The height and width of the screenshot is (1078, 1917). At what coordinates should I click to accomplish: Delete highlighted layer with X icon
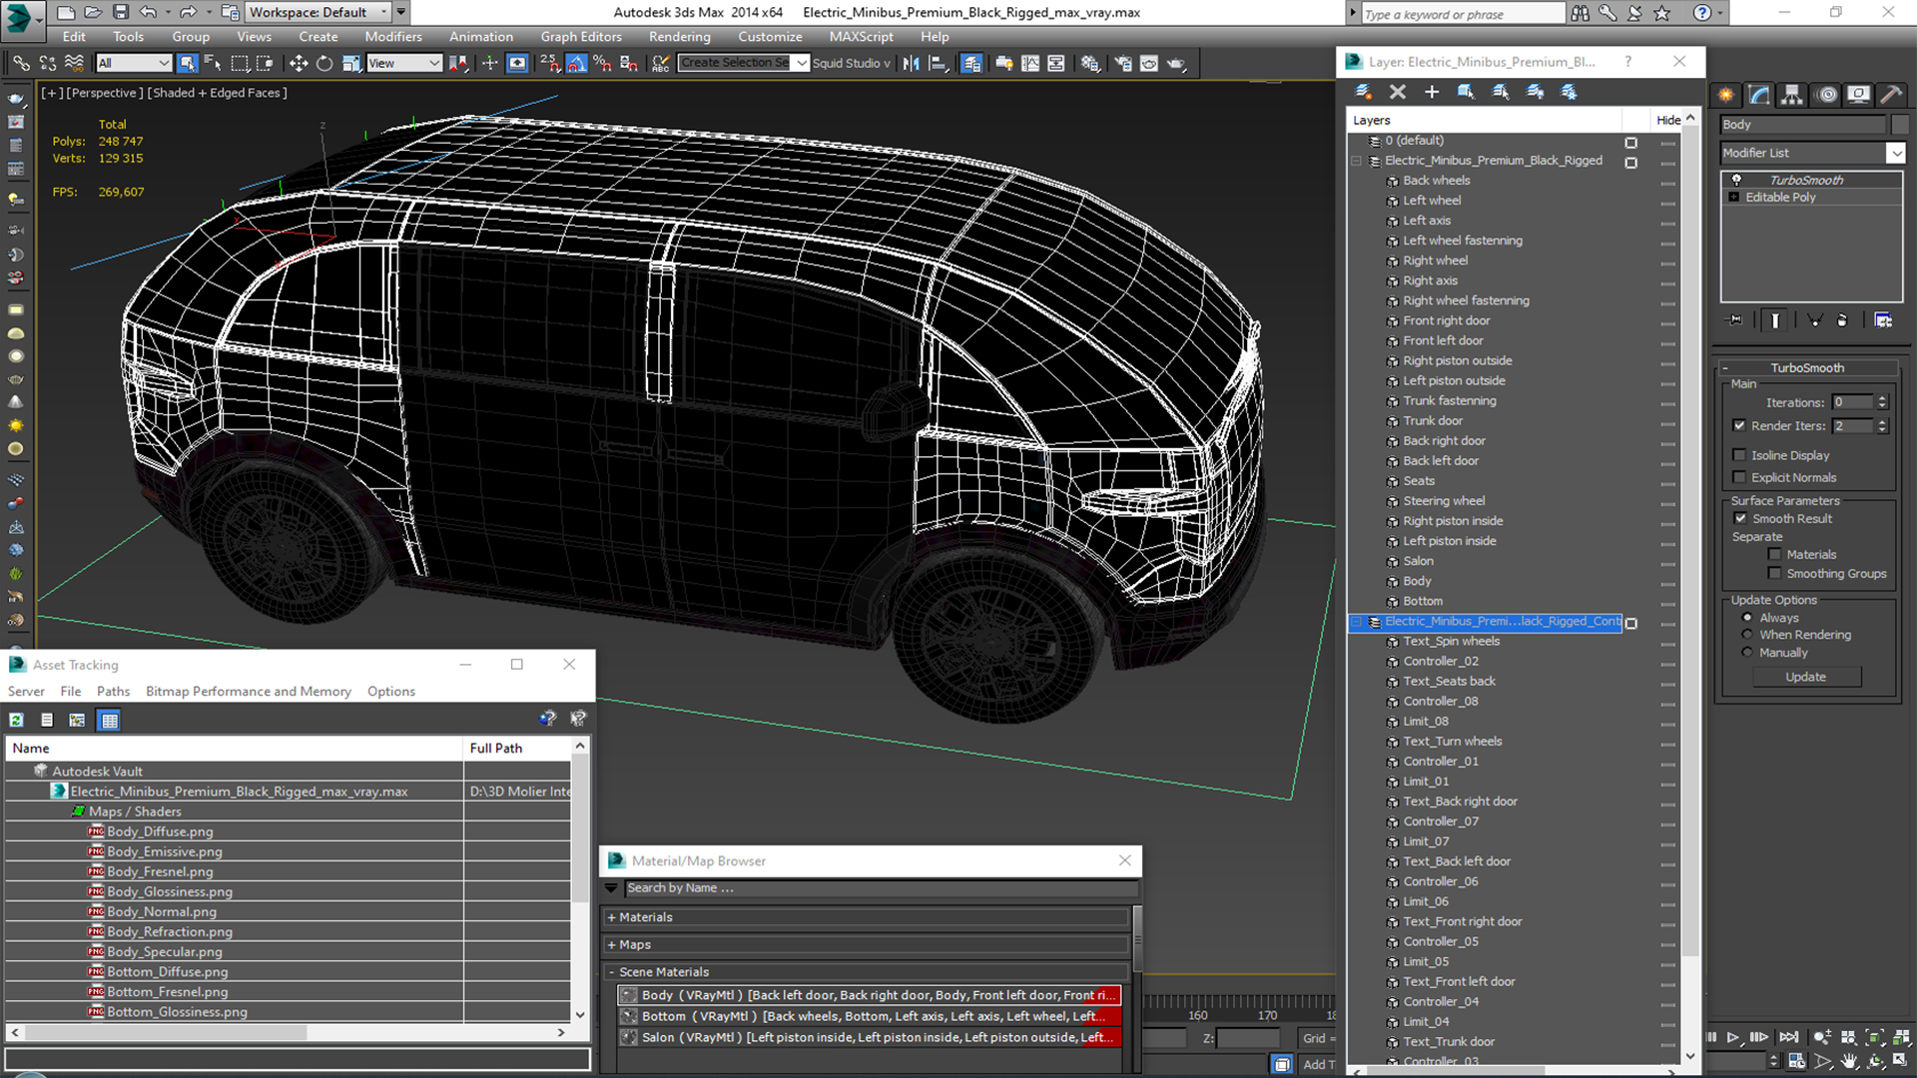click(x=1398, y=92)
